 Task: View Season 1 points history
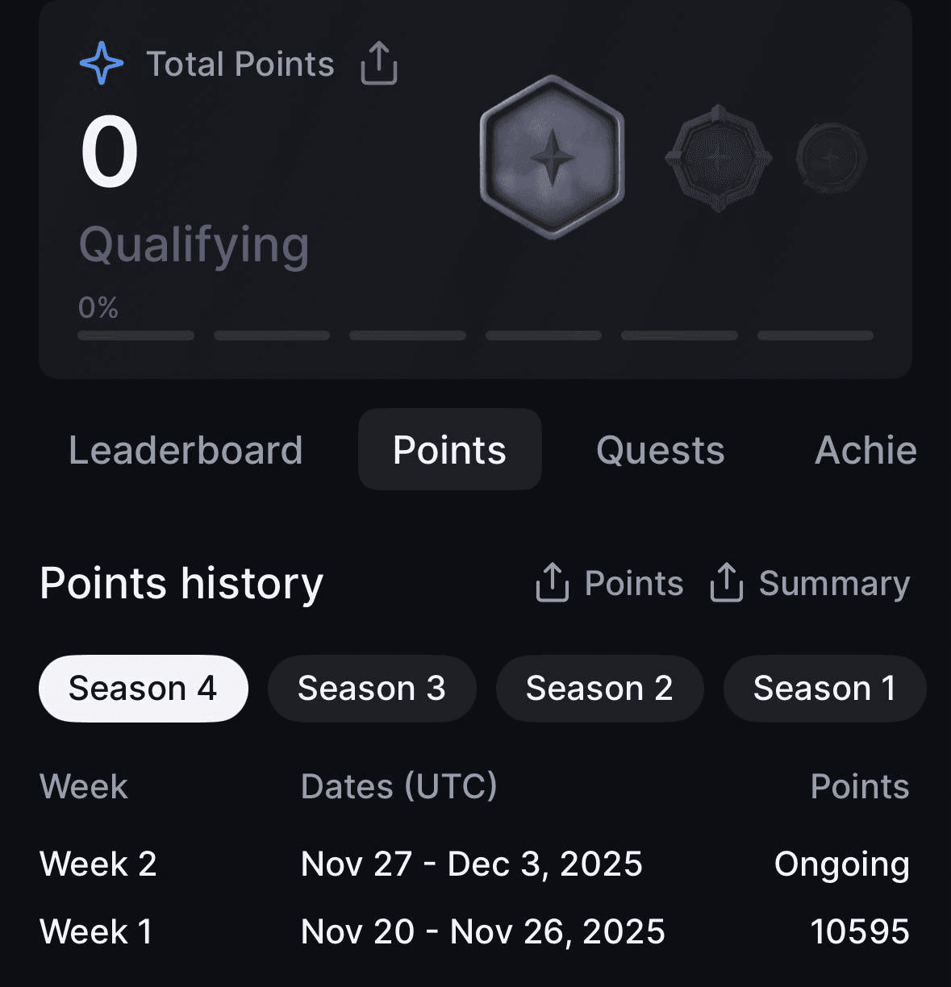tap(824, 689)
